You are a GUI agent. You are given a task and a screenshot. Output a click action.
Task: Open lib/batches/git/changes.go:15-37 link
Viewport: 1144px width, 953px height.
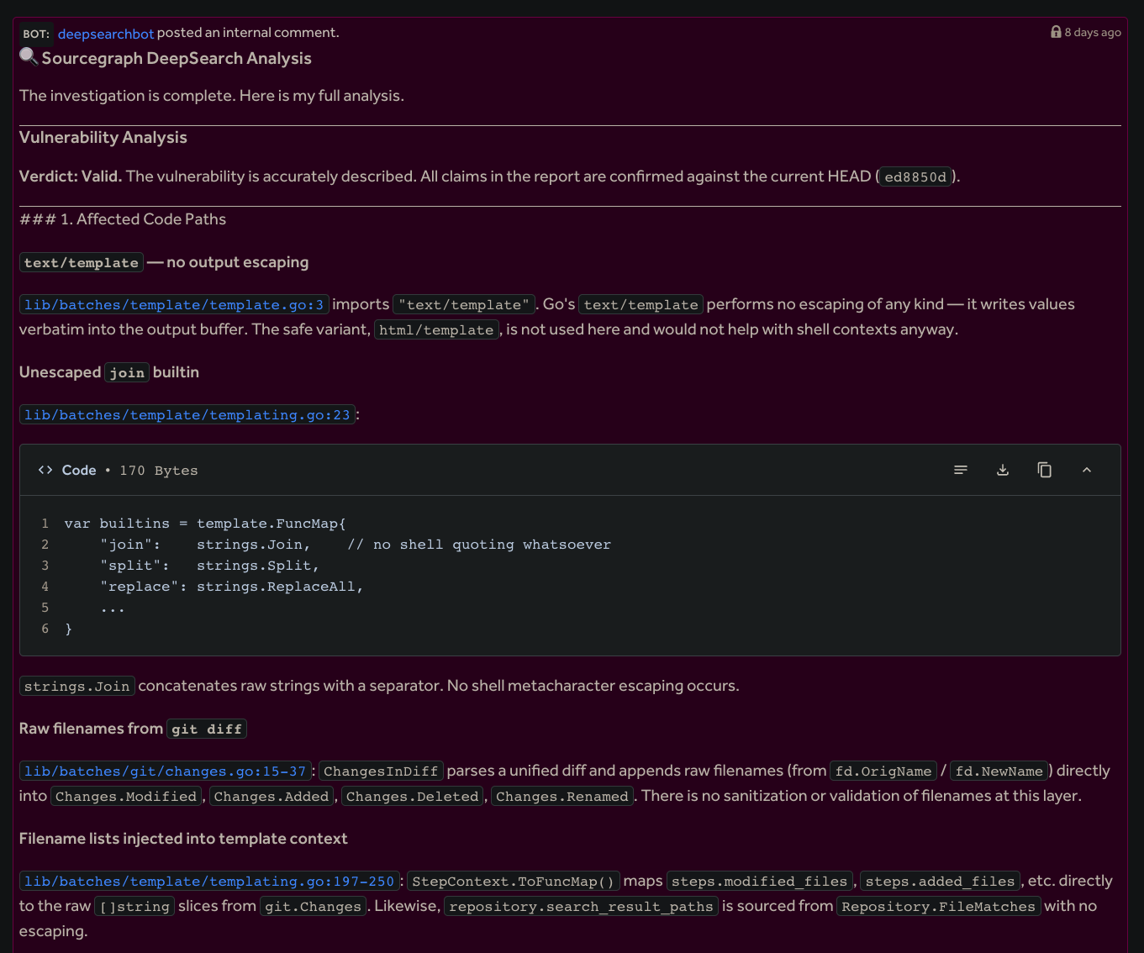point(166,771)
